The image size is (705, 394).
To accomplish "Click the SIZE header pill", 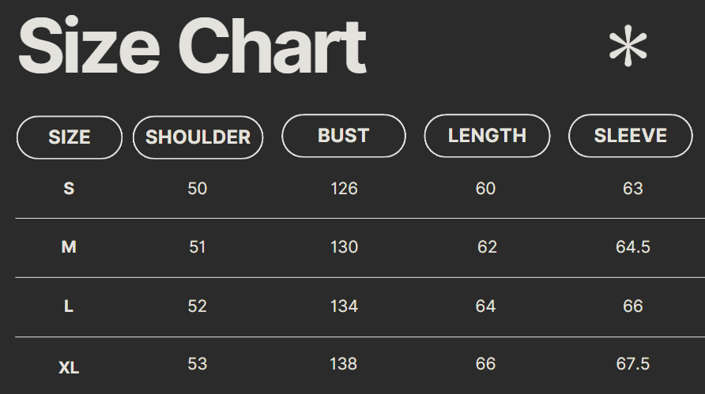I will coord(70,137).
